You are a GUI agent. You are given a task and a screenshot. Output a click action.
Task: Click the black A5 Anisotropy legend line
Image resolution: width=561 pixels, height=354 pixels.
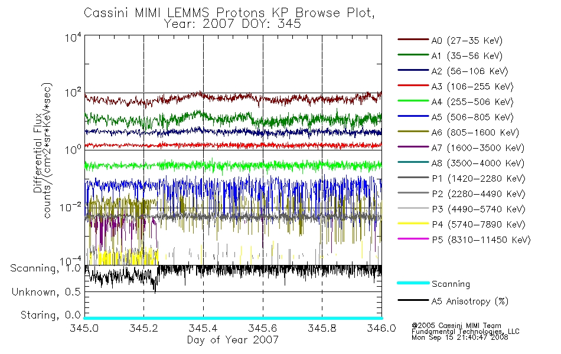413,300
